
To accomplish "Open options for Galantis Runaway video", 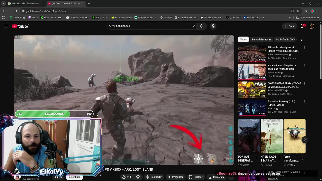I will point(304,102).
